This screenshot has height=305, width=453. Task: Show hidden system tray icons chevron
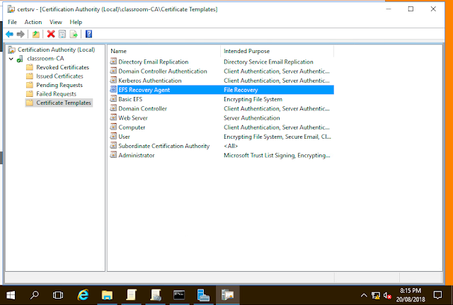(x=364, y=296)
